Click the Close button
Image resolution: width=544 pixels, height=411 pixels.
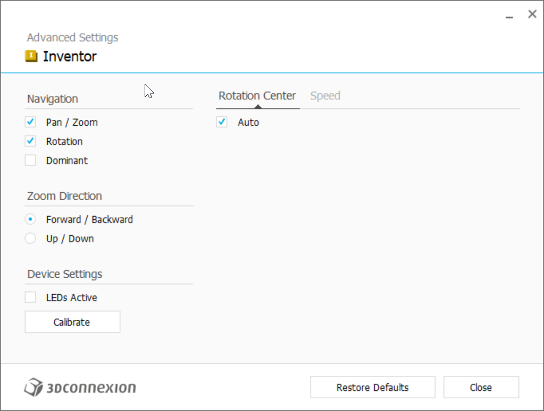481,387
